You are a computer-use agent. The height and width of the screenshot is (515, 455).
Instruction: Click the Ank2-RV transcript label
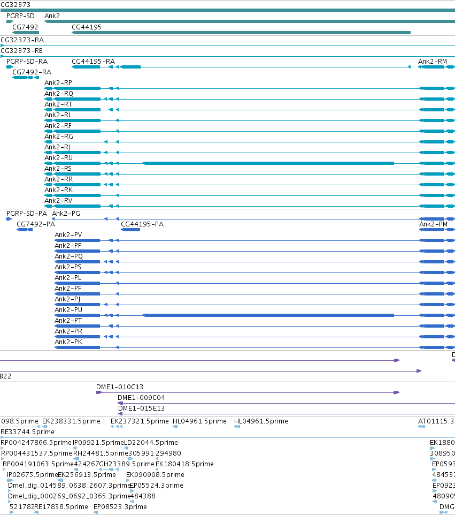coord(58,201)
